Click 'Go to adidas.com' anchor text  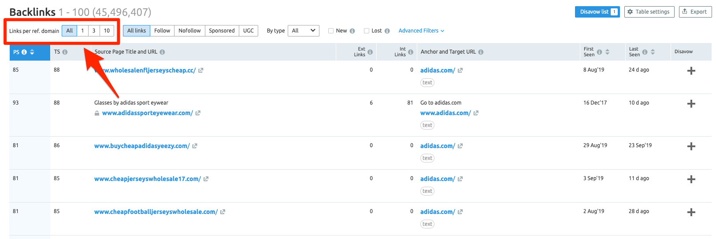click(441, 103)
